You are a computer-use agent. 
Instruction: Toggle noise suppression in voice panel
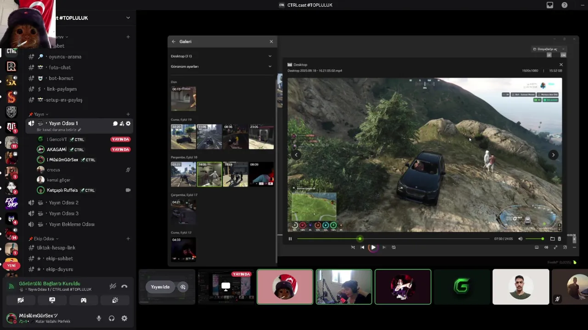pos(113,286)
